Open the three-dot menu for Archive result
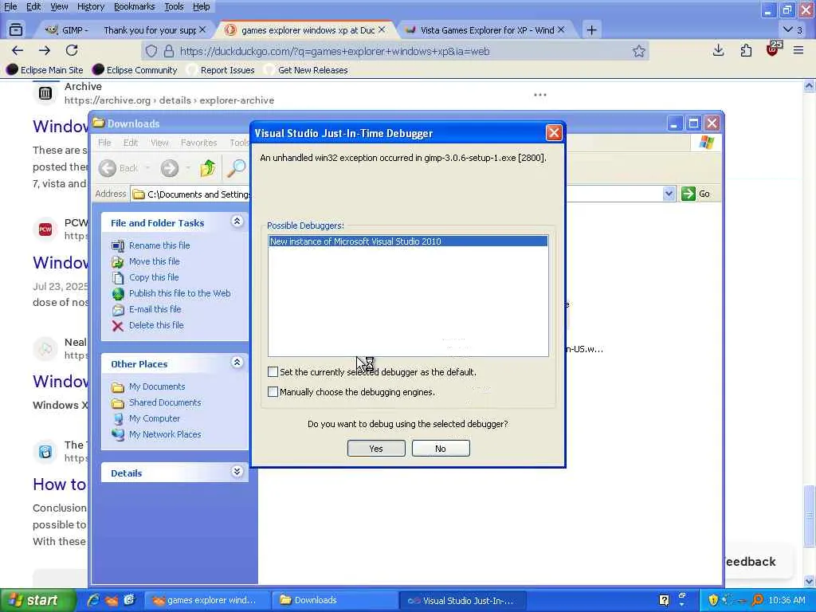 540,95
